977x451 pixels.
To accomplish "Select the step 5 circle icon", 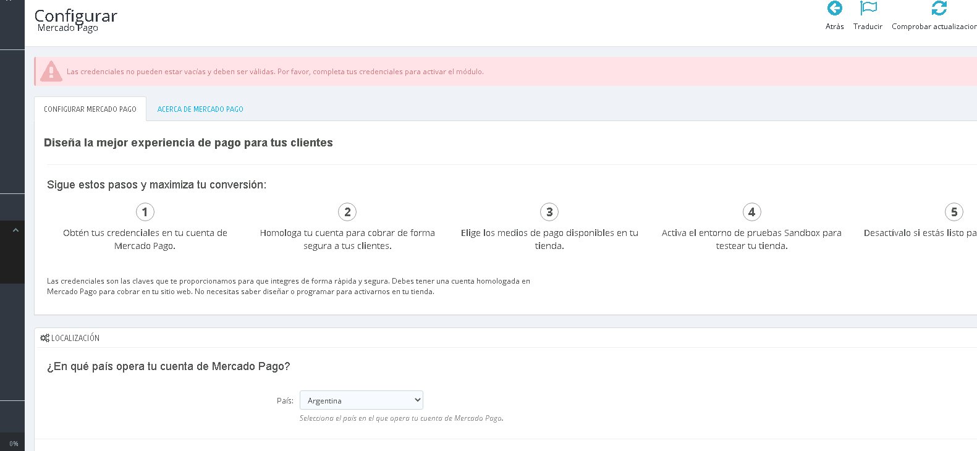I will click(x=954, y=212).
